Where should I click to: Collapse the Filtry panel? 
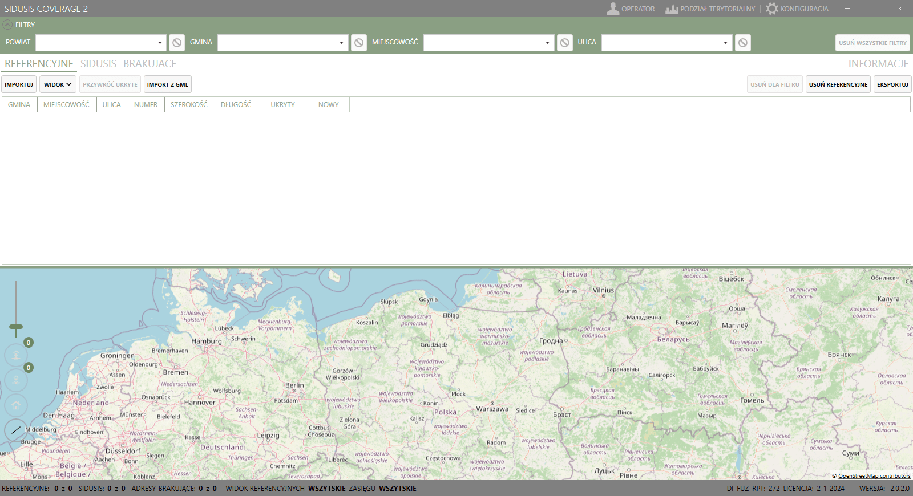7,25
